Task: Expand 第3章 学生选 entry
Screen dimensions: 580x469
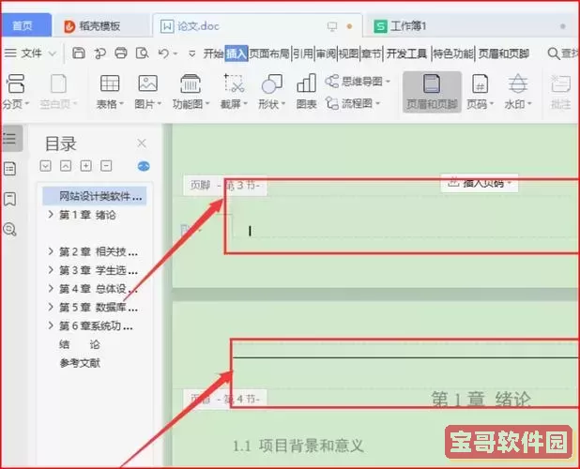Action: tap(51, 270)
